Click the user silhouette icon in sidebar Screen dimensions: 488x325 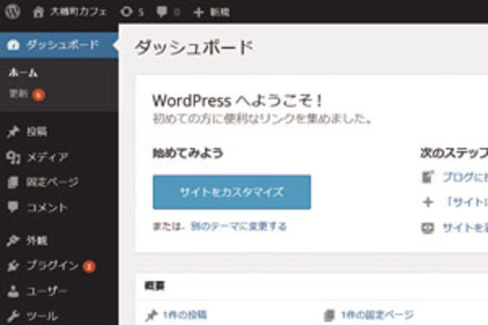(x=13, y=292)
